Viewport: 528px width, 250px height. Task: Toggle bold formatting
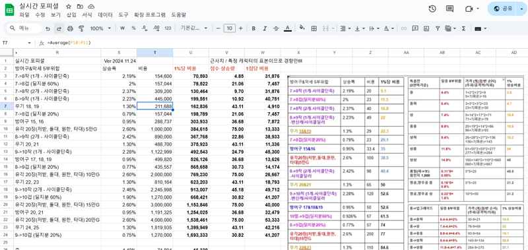click(x=253, y=28)
